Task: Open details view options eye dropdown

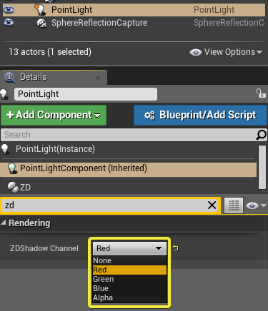Action: tap(256, 205)
